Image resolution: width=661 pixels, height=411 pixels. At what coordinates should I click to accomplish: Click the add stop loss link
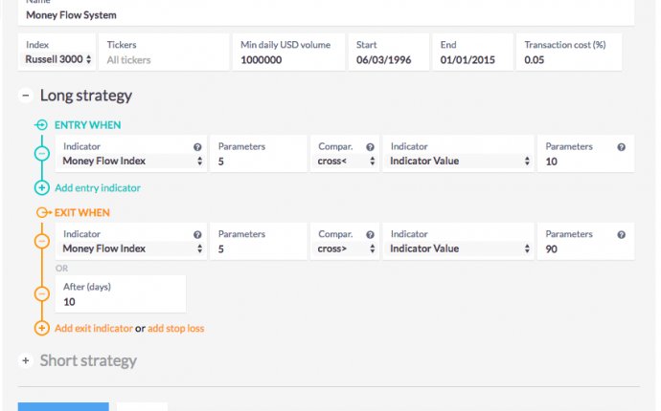pyautogui.click(x=176, y=328)
